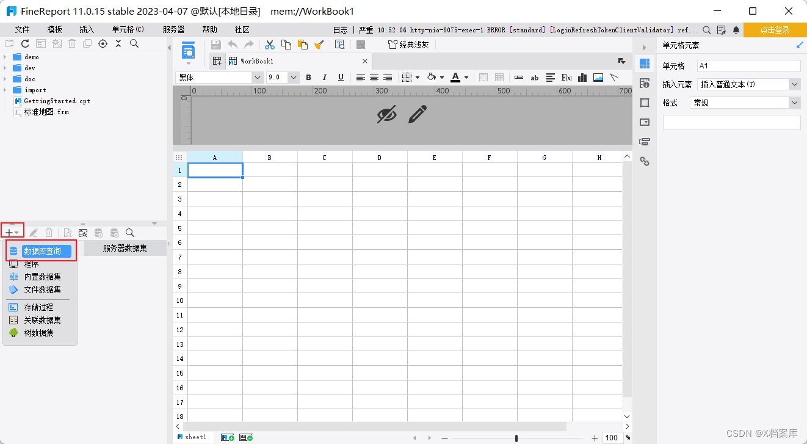Insert a chart with bar chart icon
The height and width of the screenshot is (444, 807).
click(x=582, y=78)
